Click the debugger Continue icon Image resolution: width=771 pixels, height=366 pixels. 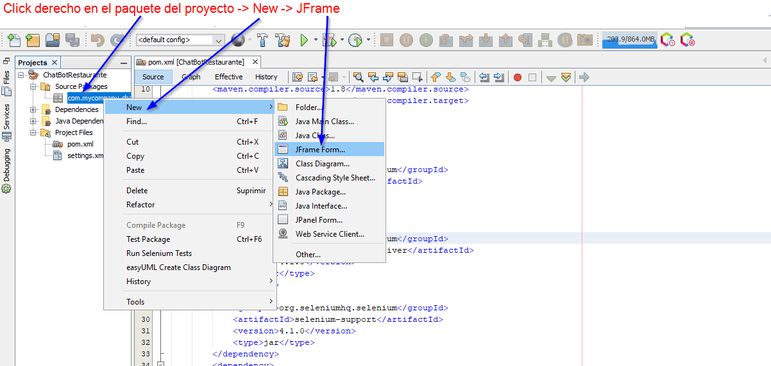426,40
